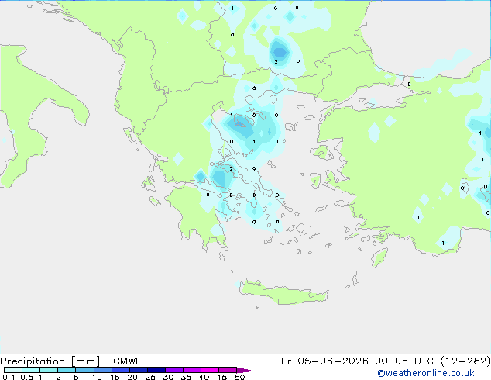This screenshot has width=491, height=380.
Task: Click the legend value label '50'
Action: (x=240, y=377)
